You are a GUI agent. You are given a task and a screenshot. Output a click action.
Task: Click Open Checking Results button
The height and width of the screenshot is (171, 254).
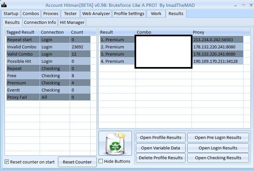coord(218,158)
